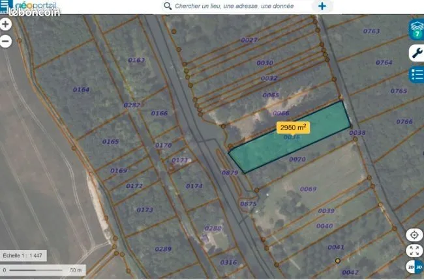Select parcel 0069
The image size is (424, 280).
point(309,189)
